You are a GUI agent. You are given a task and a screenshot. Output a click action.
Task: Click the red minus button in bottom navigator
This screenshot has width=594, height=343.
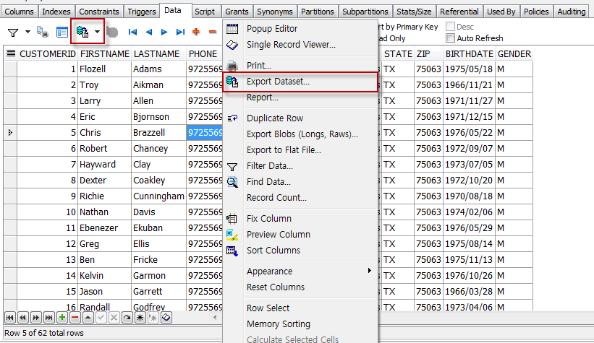point(75,317)
